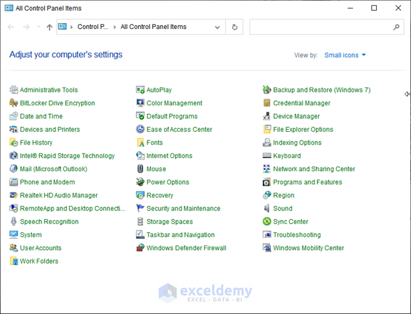Select the Control Panel breadcrumb segment
Image resolution: width=411 pixels, height=314 pixels.
click(x=92, y=27)
